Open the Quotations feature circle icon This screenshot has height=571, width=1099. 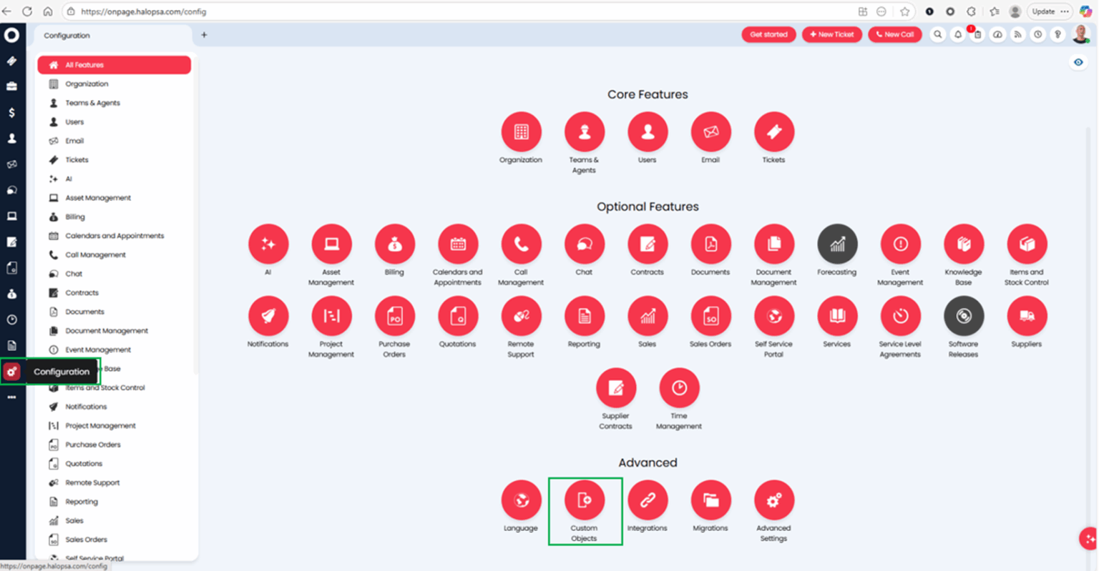[x=458, y=315]
